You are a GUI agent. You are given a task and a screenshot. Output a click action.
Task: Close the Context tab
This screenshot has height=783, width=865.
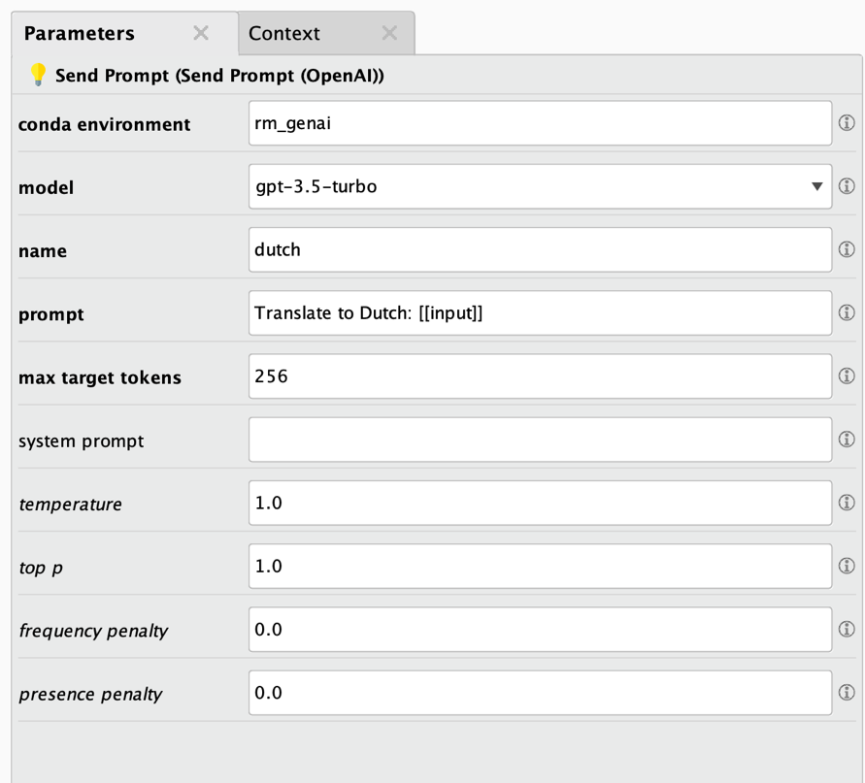pyautogui.click(x=388, y=33)
